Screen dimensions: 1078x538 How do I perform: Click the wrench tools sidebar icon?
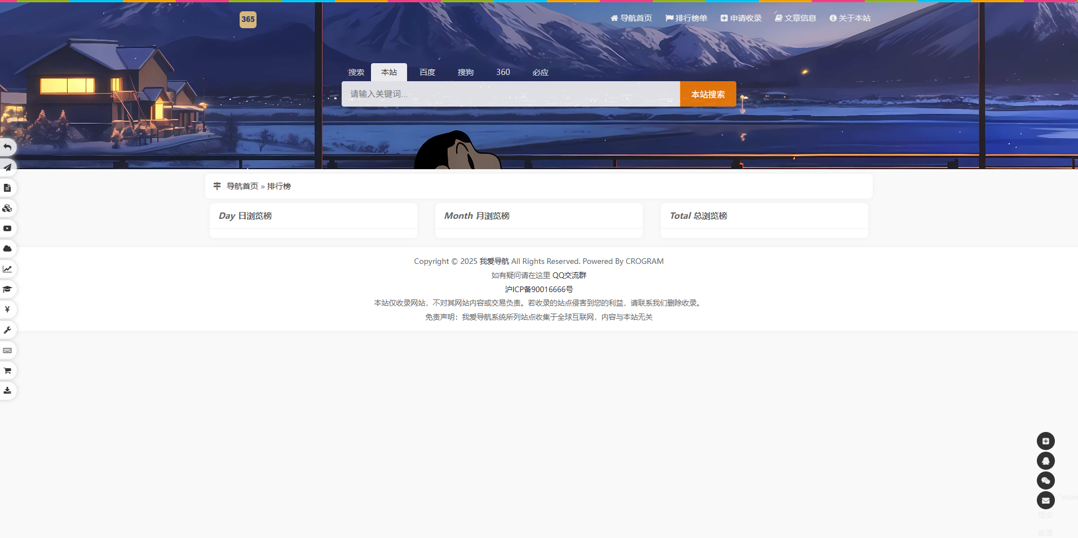tap(7, 330)
